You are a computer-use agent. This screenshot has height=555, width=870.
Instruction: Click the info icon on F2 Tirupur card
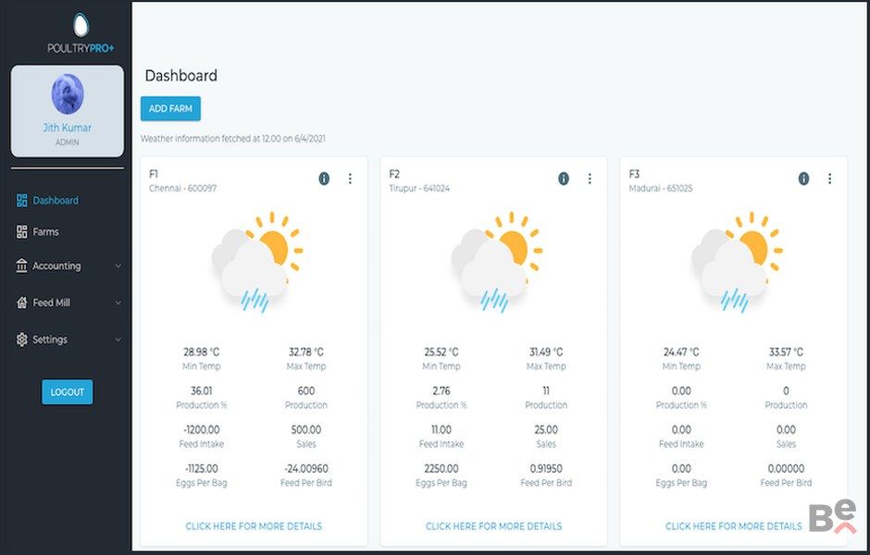(x=564, y=179)
